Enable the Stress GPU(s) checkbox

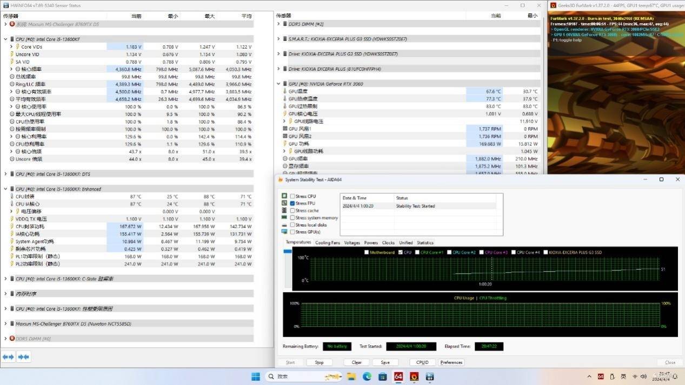coord(292,232)
